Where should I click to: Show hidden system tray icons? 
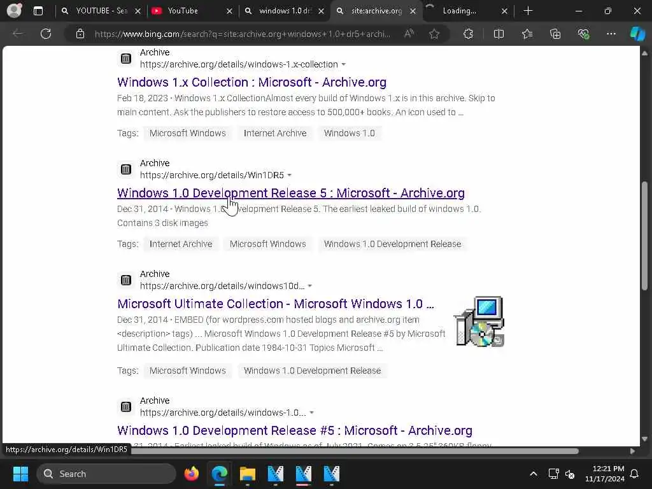[534, 474]
